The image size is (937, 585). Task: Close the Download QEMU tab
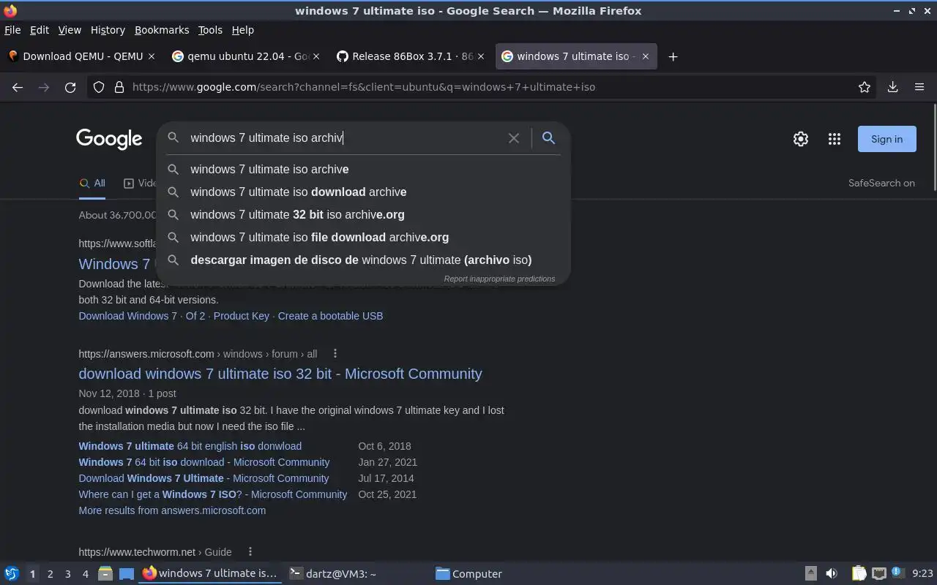[152, 56]
